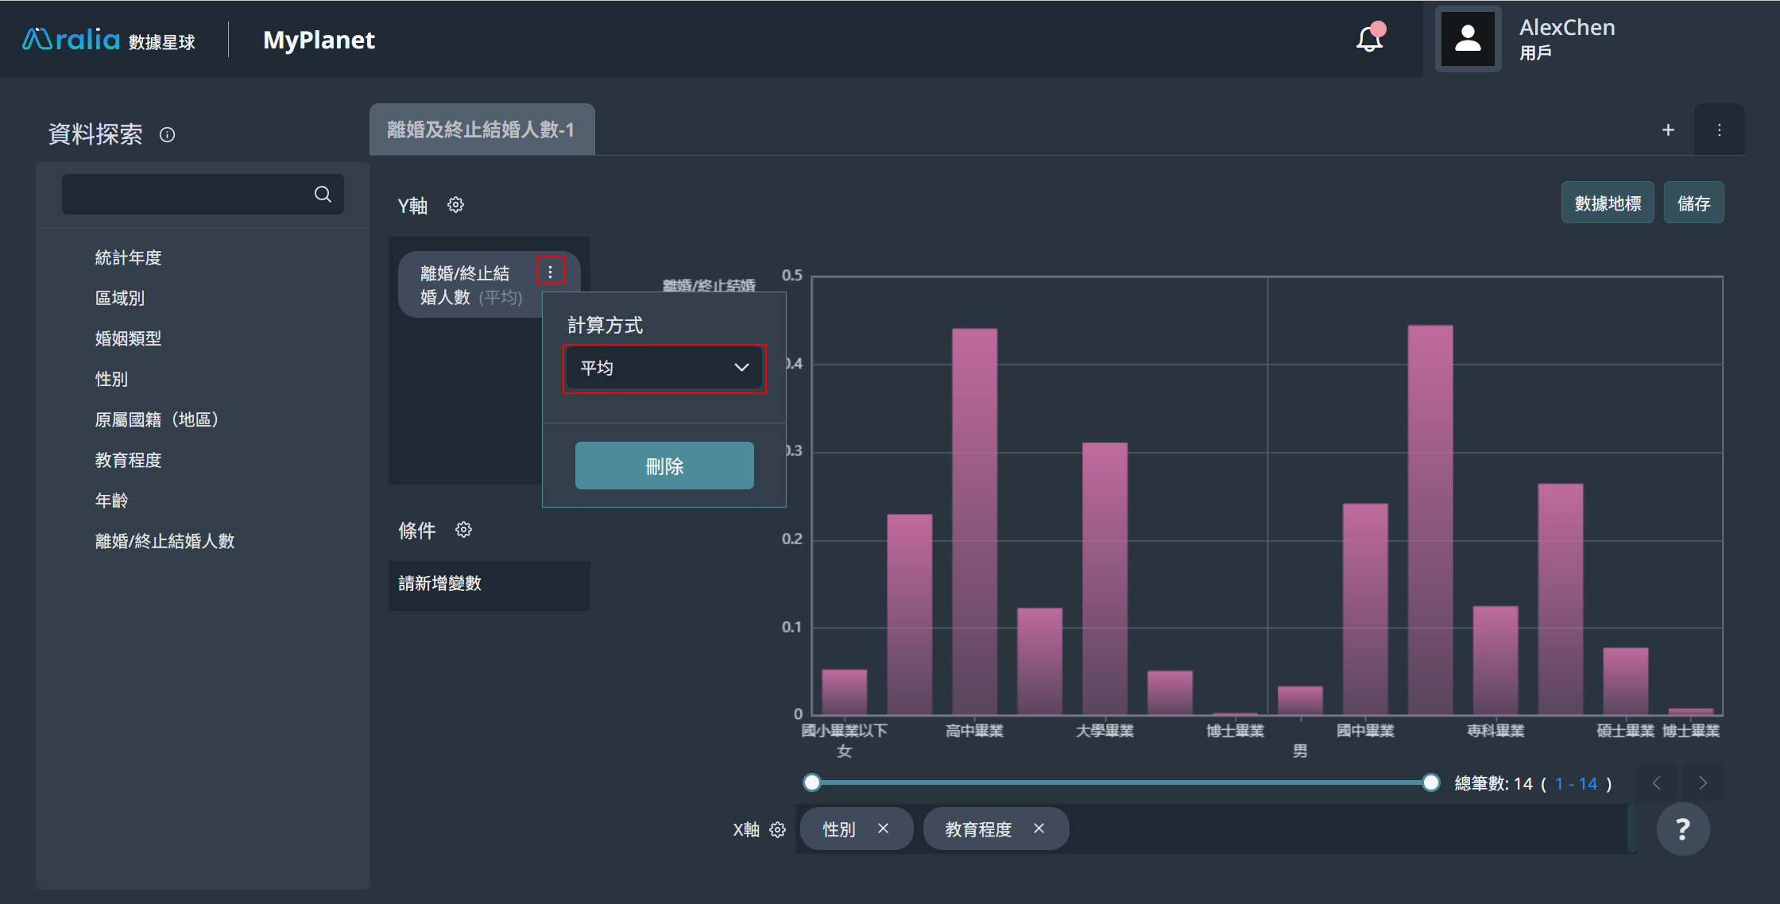Click the 1 - 14 record range link
Viewport: 1780px width, 904px height.
pos(1576,784)
